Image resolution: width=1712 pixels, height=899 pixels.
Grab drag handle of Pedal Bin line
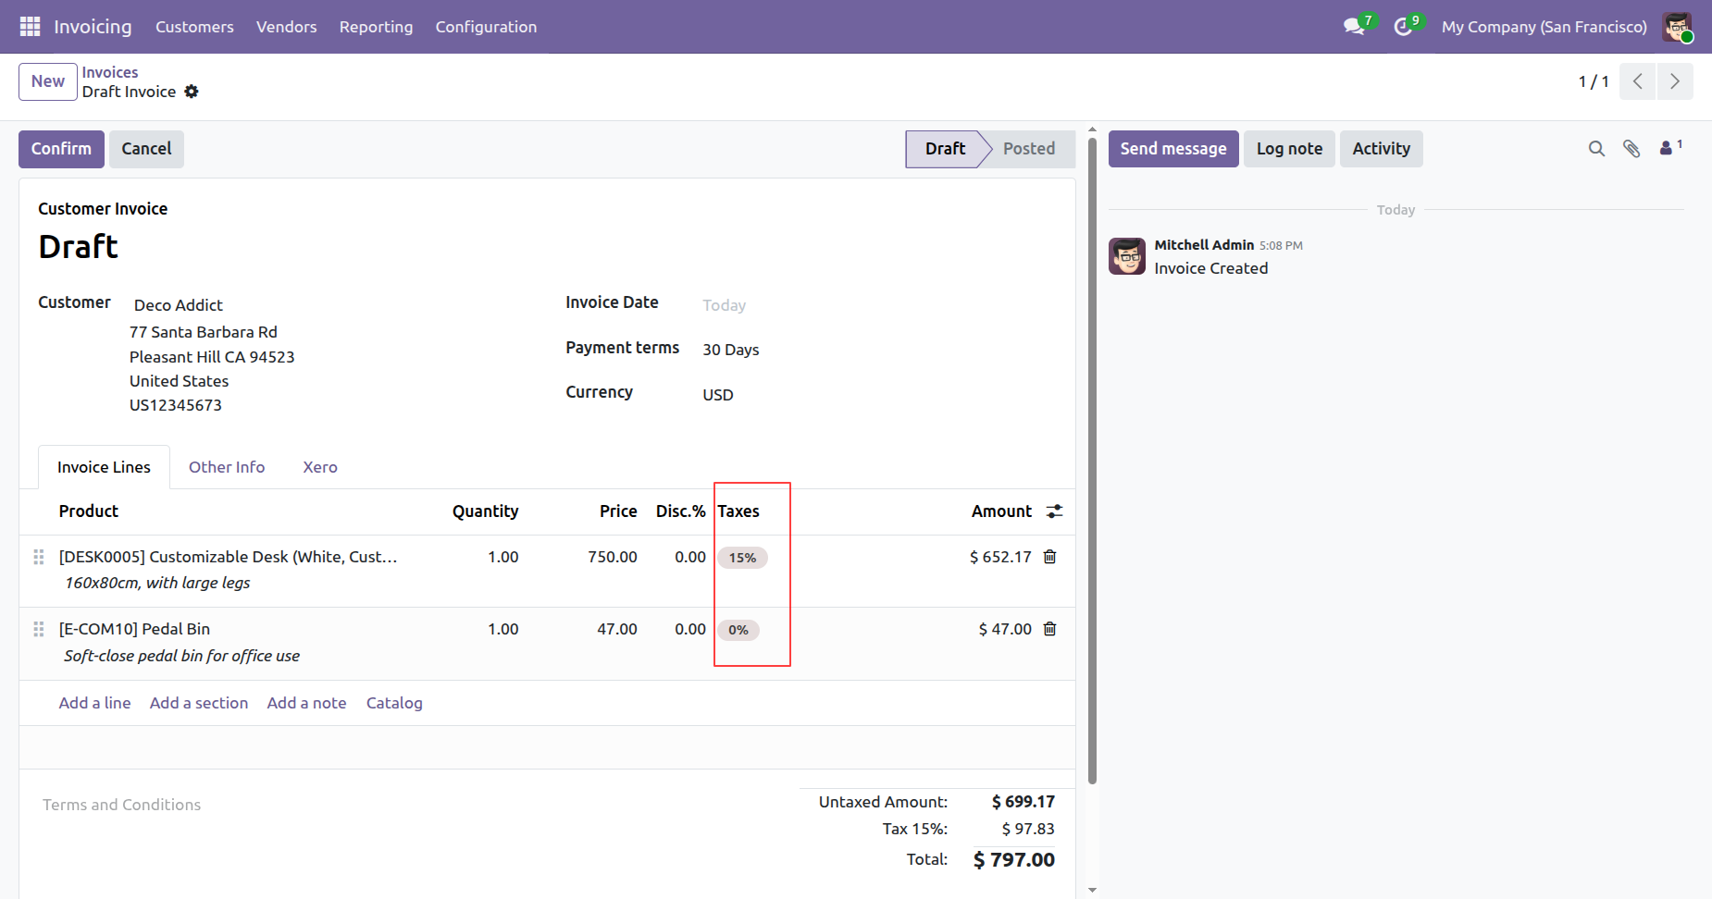(39, 629)
